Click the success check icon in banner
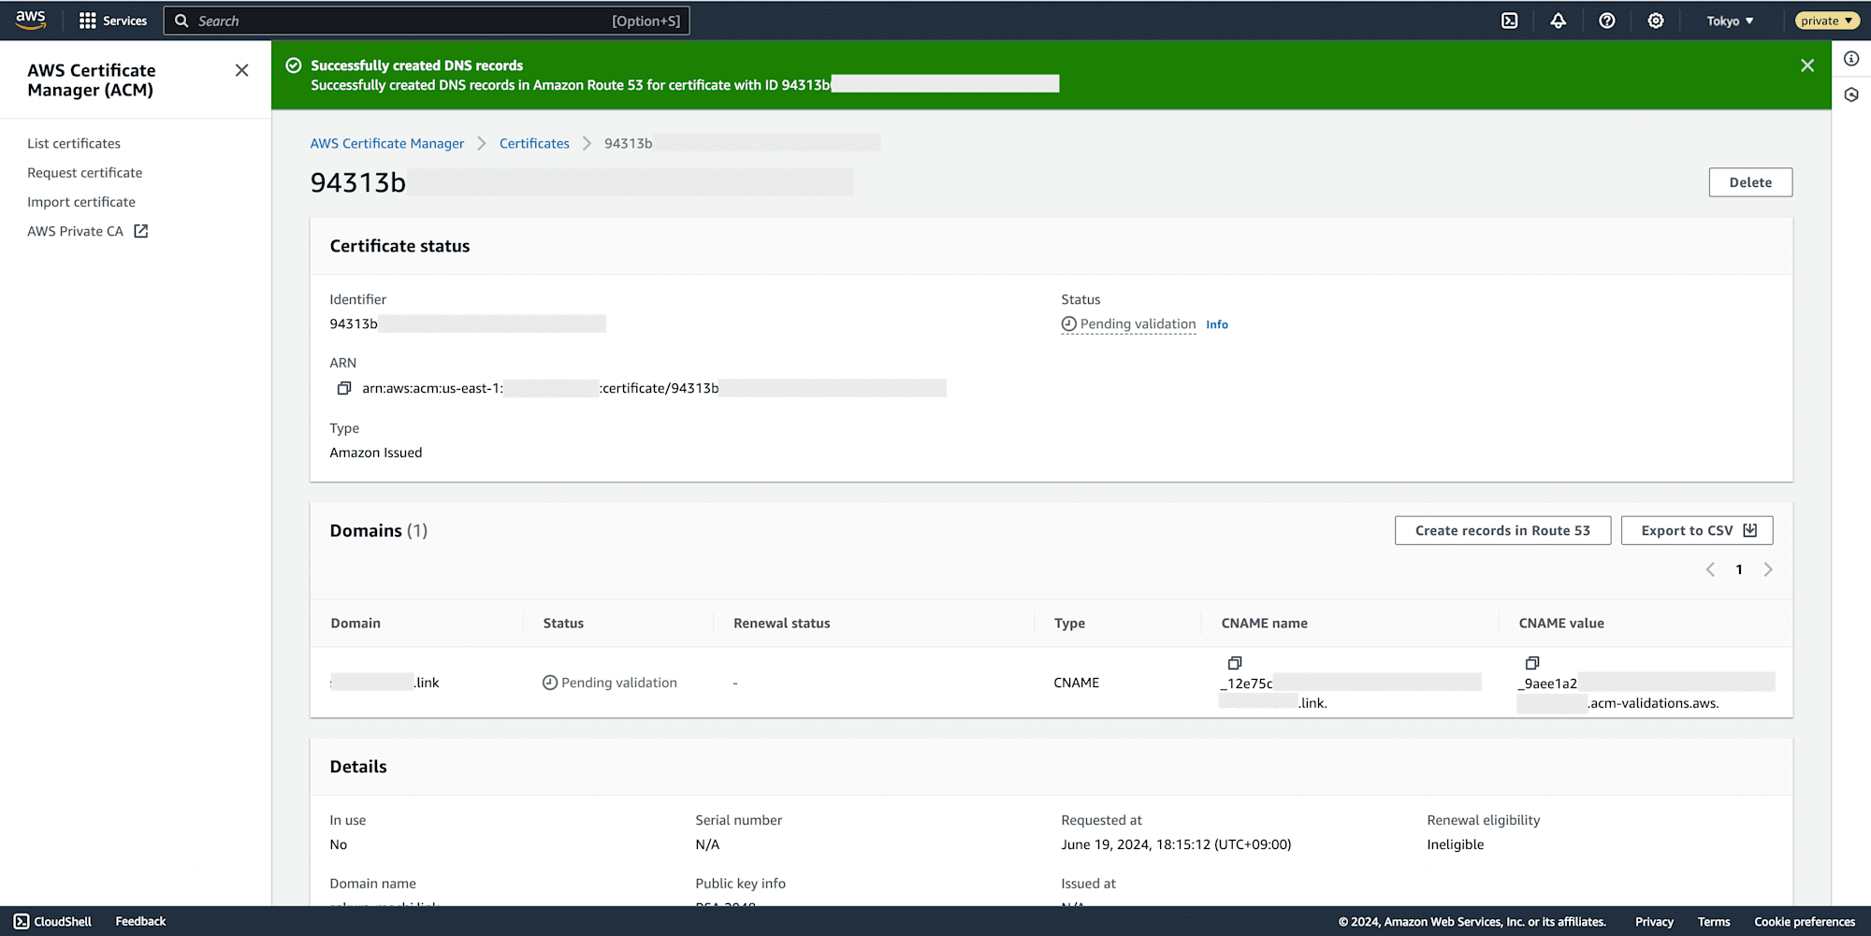This screenshot has width=1871, height=936. point(294,65)
